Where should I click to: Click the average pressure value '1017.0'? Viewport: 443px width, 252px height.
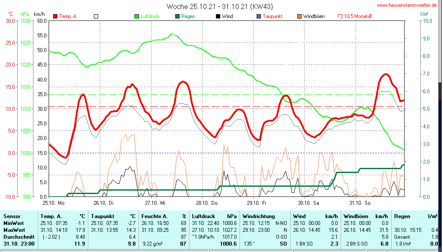coord(229,237)
